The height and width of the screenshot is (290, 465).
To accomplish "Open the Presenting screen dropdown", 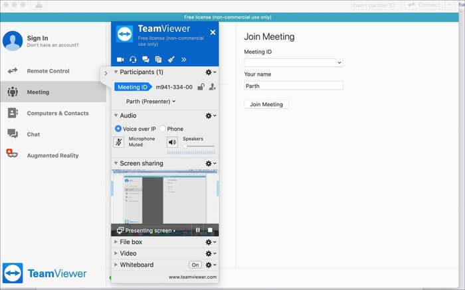I will pos(146,230).
